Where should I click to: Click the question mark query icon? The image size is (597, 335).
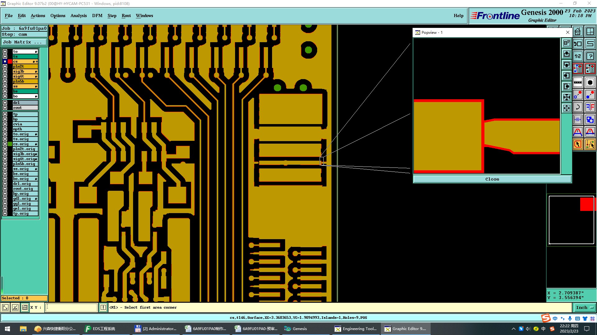590,56
